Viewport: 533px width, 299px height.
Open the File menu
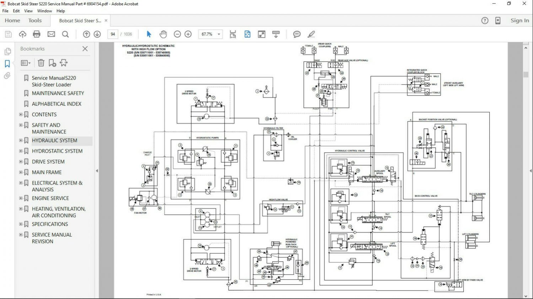5,11
